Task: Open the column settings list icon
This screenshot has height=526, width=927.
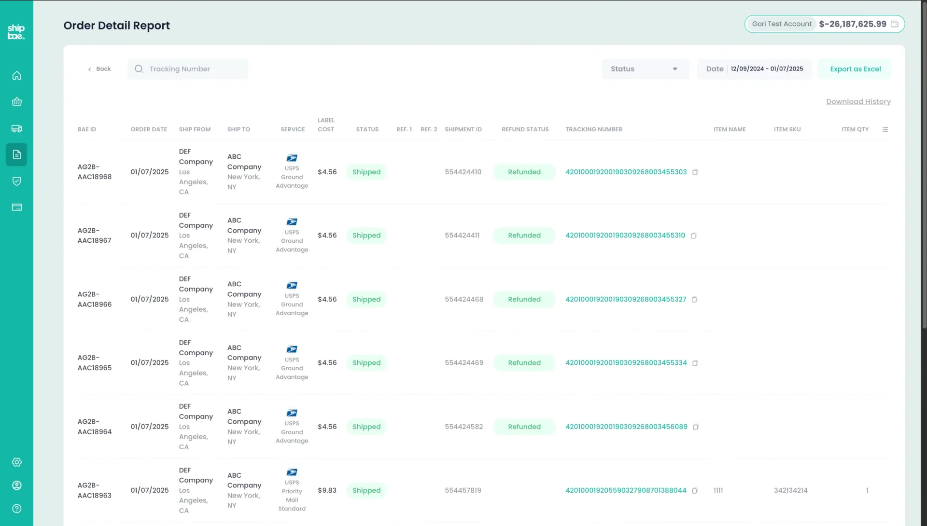Action: 885,129
